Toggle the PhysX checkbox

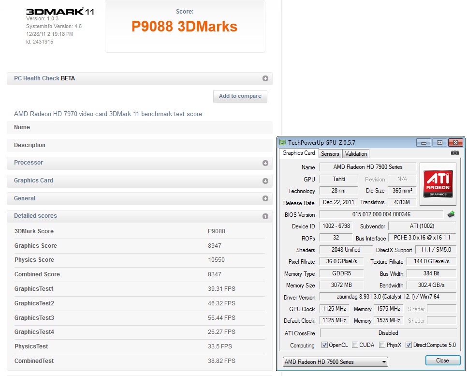point(382,345)
